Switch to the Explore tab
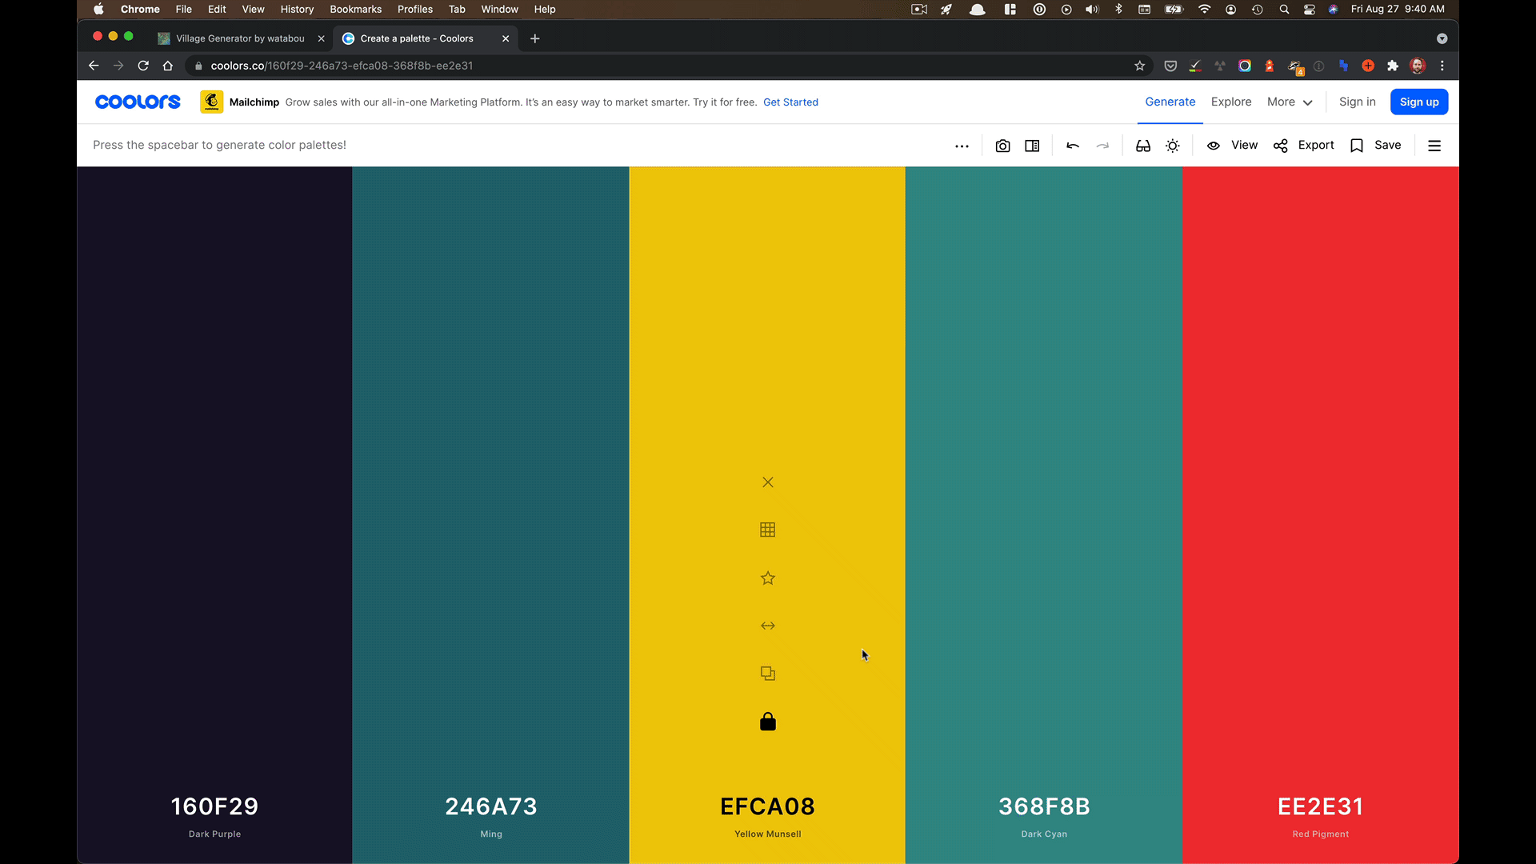Screen dimensions: 1536x864 click(1230, 102)
